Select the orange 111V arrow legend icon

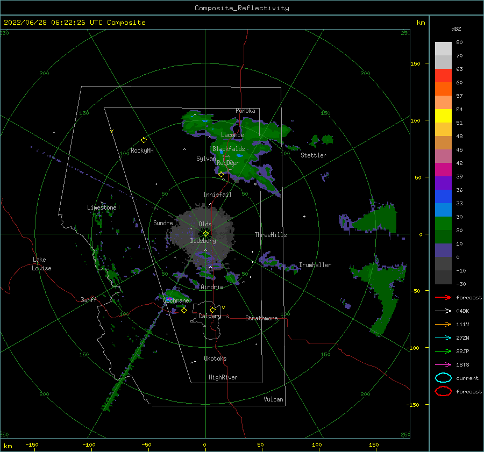tap(443, 324)
